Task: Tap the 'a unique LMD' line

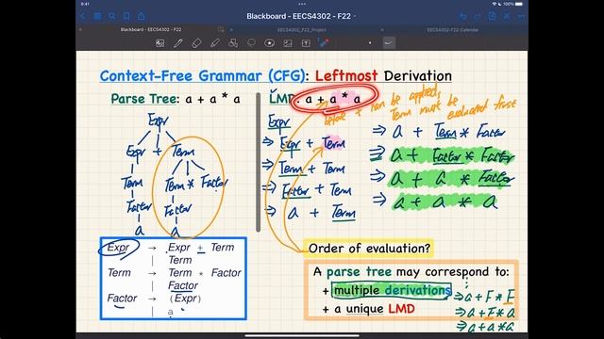Action: point(369,309)
